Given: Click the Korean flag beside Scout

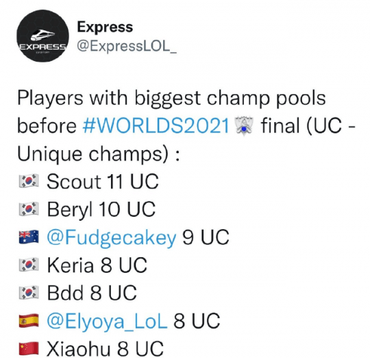Looking at the screenshot, I should (x=29, y=181).
